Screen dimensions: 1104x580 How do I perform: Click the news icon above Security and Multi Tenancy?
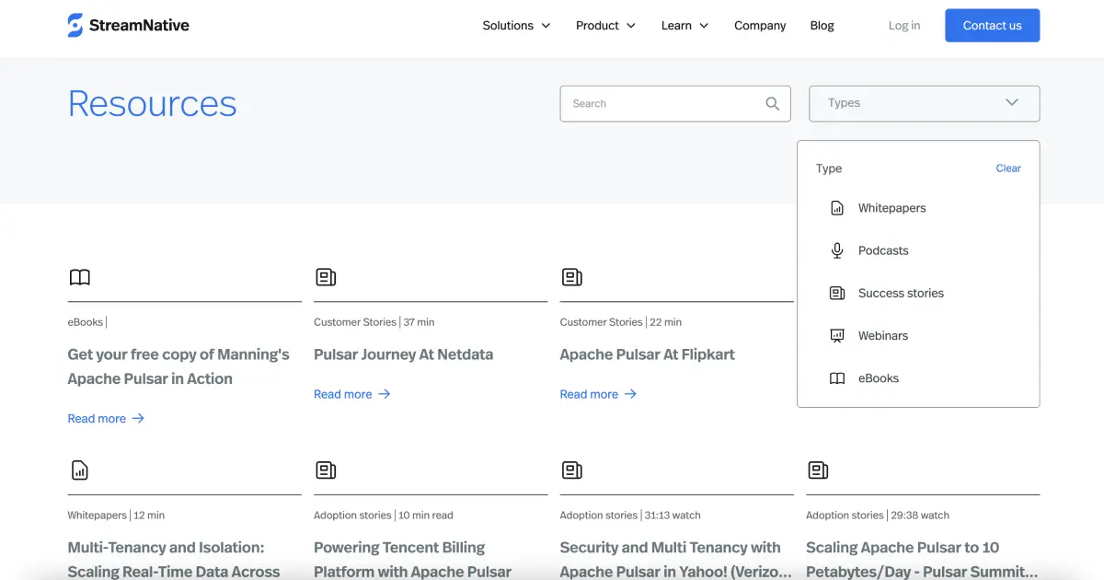pyautogui.click(x=572, y=470)
